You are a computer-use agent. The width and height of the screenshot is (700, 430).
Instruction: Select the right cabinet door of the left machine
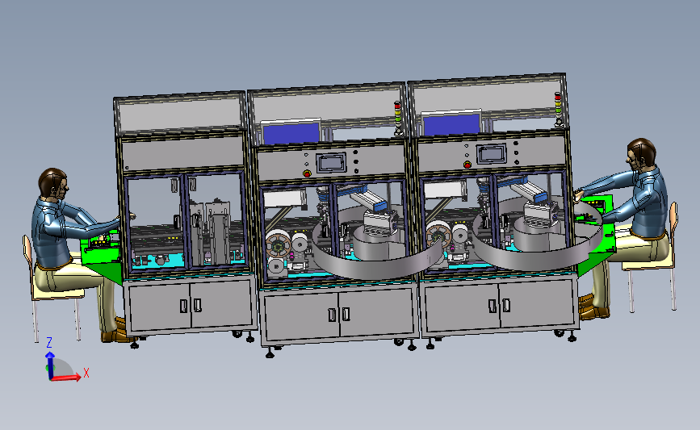pos(222,303)
